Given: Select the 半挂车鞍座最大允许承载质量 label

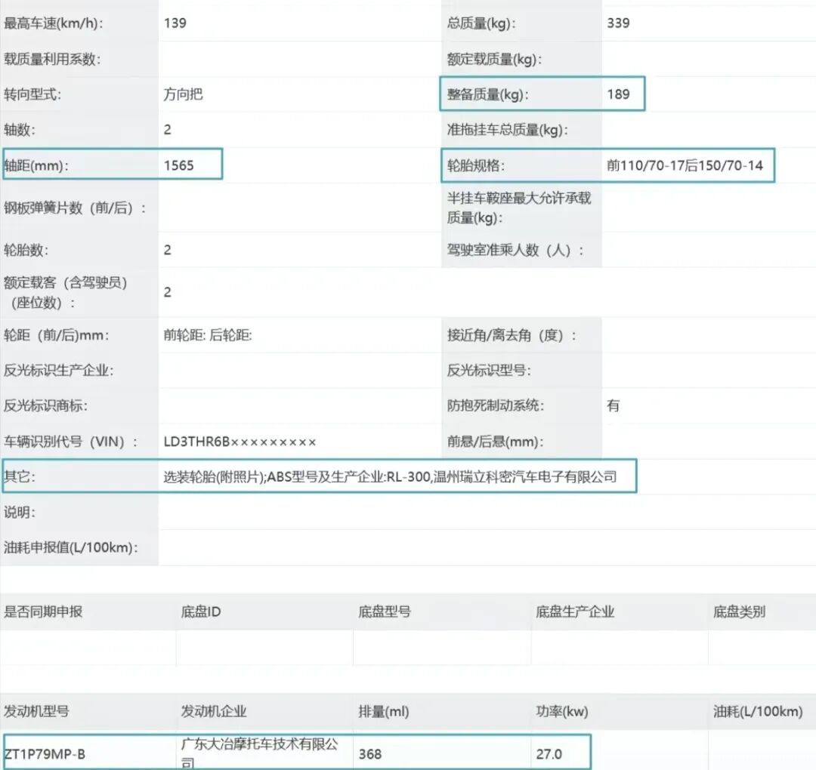Looking at the screenshot, I should pyautogui.click(x=519, y=208).
